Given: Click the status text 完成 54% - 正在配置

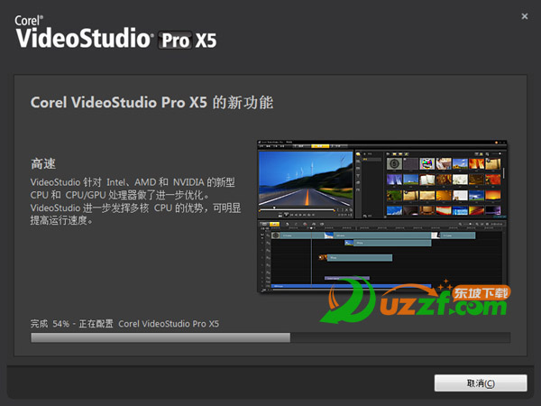Looking at the screenshot, I should [72, 324].
